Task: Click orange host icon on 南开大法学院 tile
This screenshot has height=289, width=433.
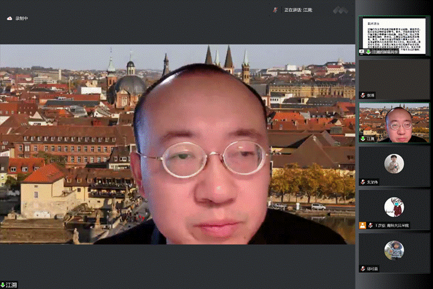Action: 362,225
